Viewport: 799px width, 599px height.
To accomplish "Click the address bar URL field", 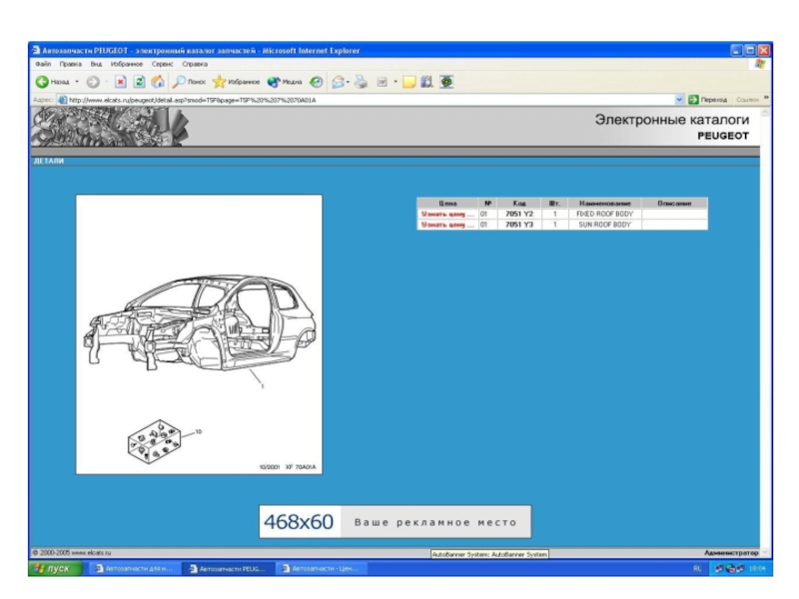I will (x=370, y=100).
